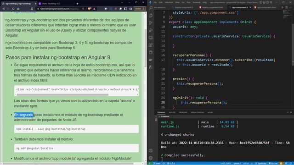
Task: Open the Terminal menu in VS Code
Action: (197, 2)
